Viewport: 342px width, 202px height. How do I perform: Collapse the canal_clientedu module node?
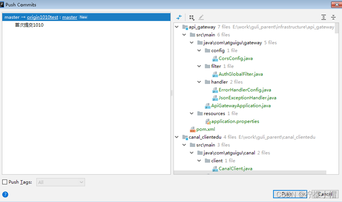[x=177, y=137]
